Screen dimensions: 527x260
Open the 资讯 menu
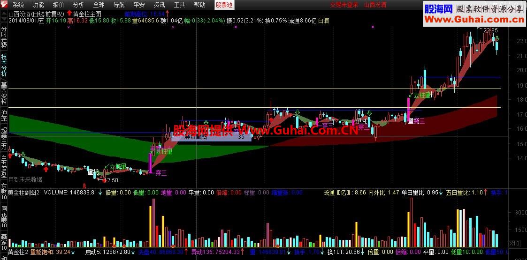(159, 5)
